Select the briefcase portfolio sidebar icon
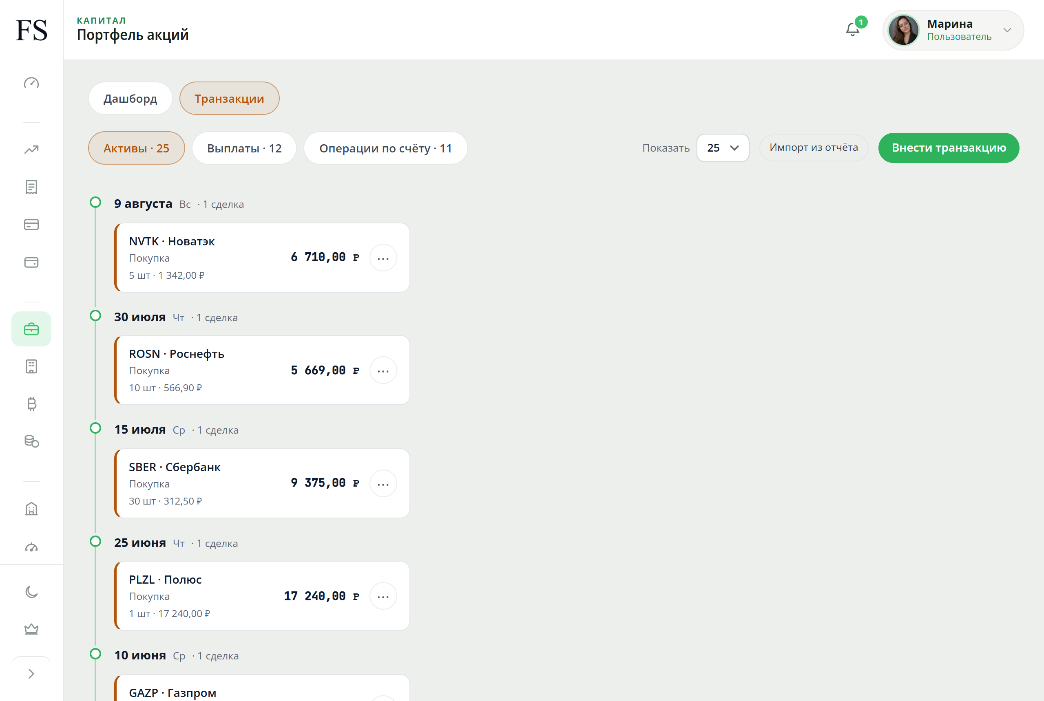1044x701 pixels. [x=31, y=329]
